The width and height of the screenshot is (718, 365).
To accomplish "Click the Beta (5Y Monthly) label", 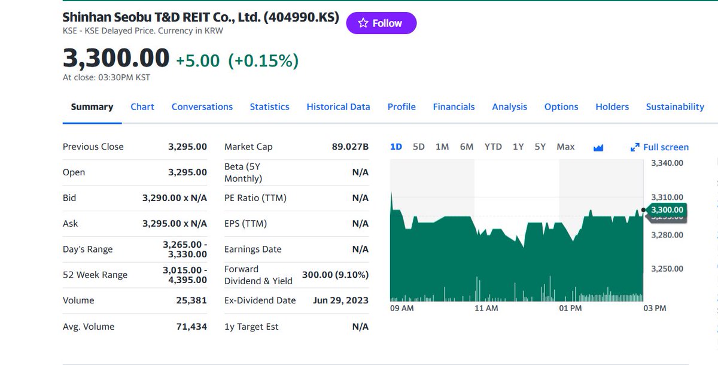I will tap(243, 172).
